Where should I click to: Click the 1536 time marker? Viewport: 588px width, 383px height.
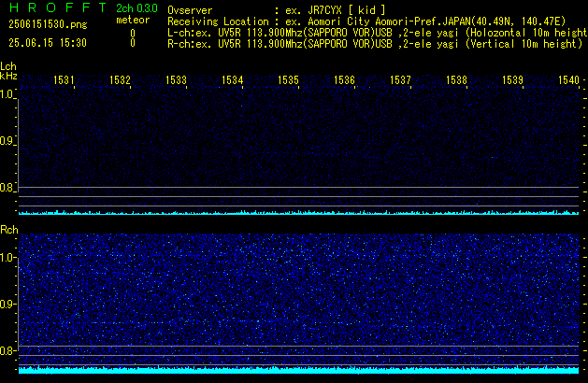coord(344,80)
